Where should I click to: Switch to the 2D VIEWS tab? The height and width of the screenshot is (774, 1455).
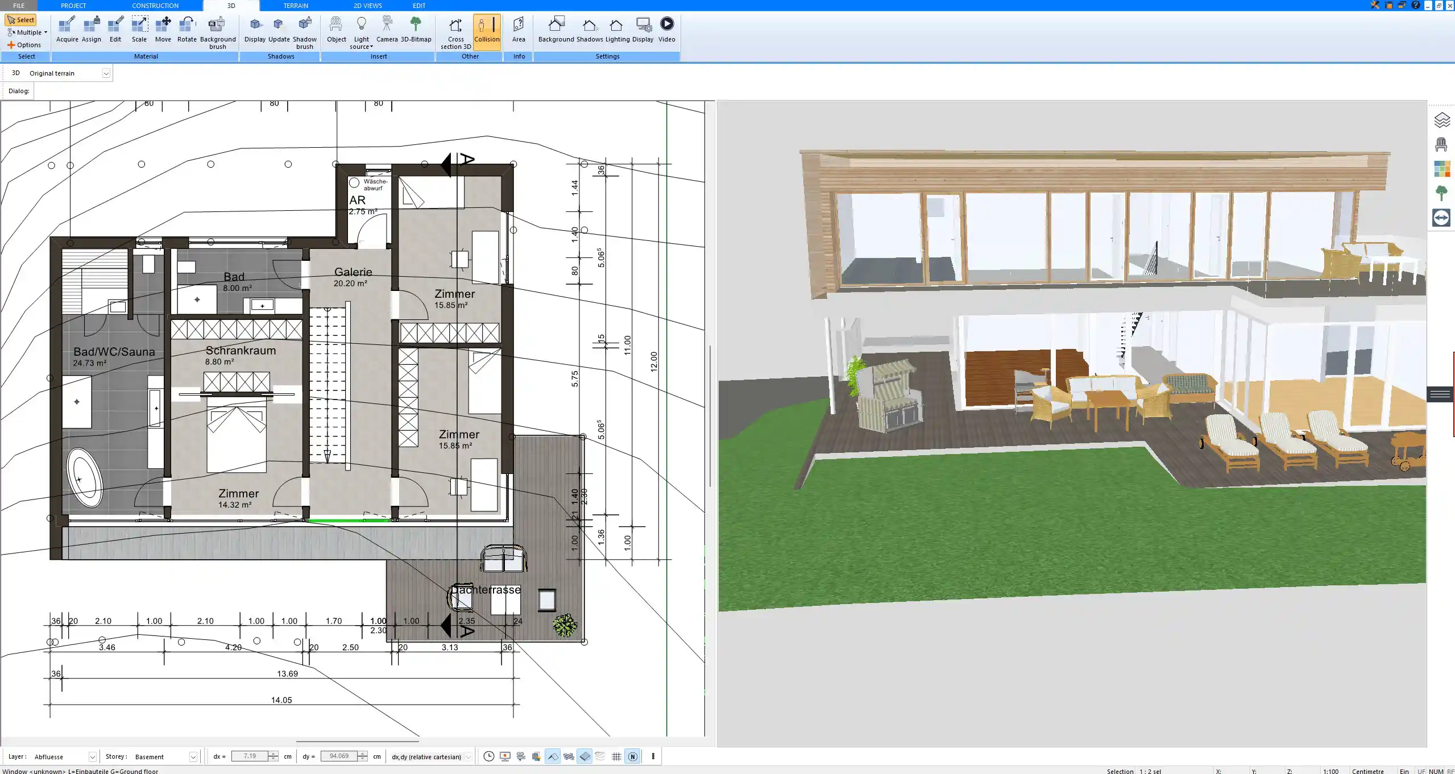367,5
